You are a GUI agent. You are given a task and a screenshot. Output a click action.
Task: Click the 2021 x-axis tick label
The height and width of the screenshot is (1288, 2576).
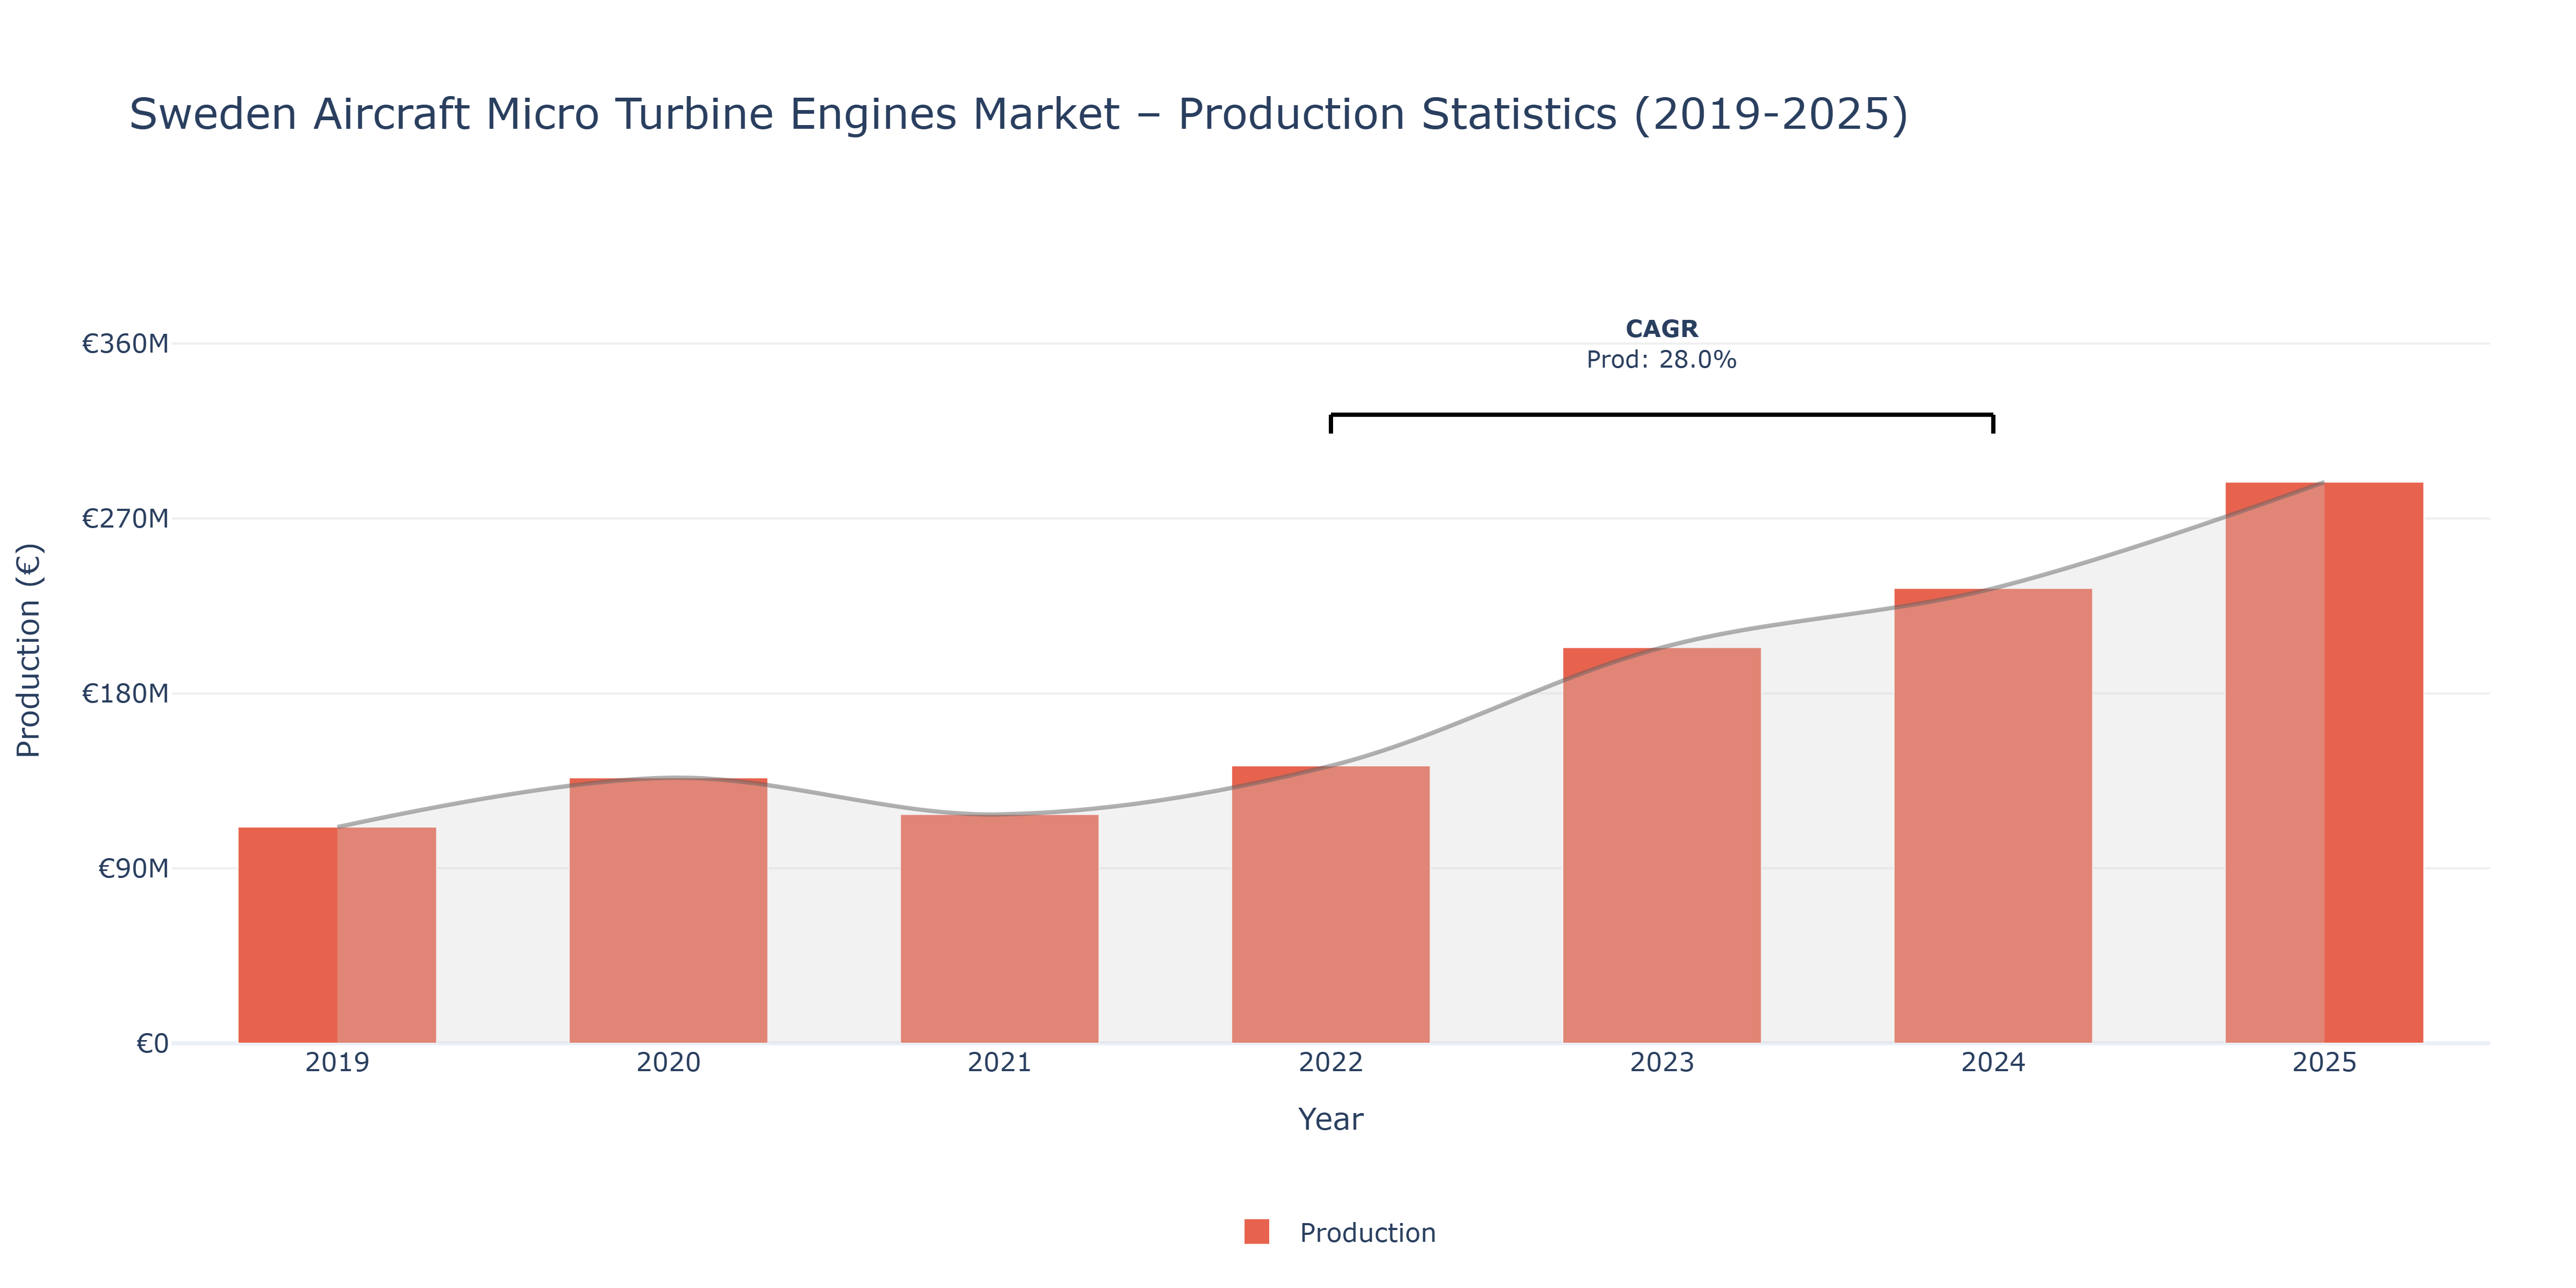[999, 1062]
